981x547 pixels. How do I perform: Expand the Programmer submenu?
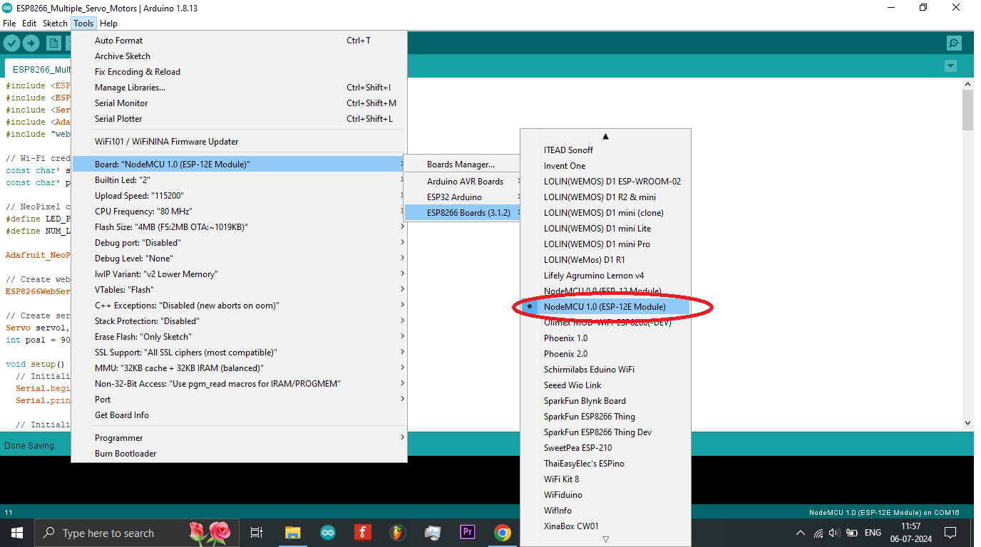pyautogui.click(x=239, y=438)
